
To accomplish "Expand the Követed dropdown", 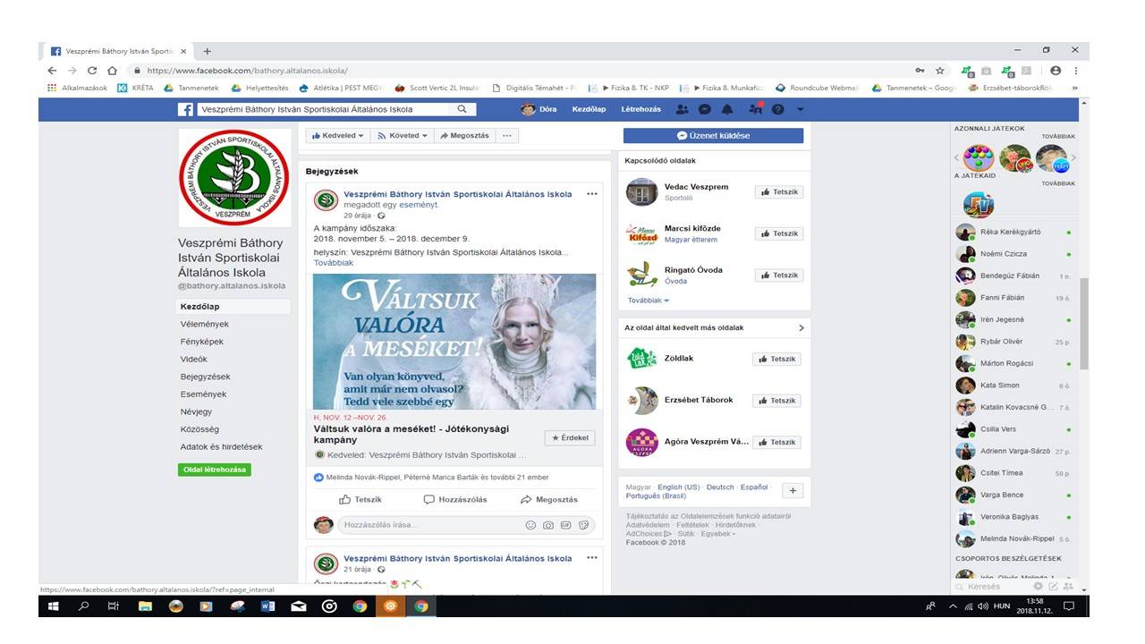I will click(x=401, y=136).
